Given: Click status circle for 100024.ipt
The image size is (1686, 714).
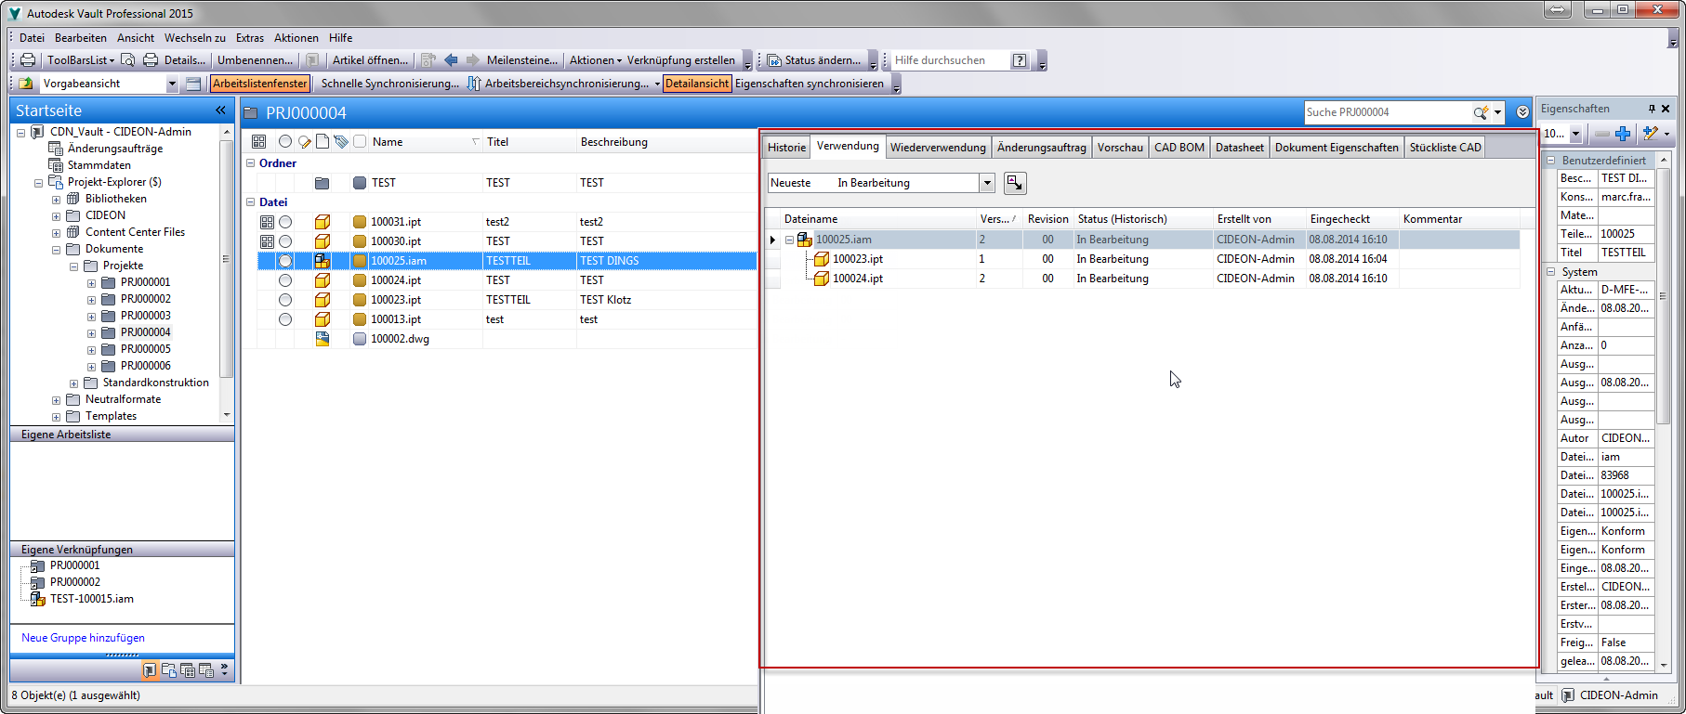Looking at the screenshot, I should pos(285,280).
